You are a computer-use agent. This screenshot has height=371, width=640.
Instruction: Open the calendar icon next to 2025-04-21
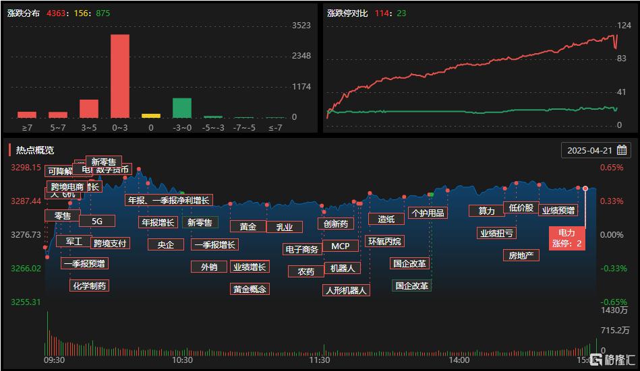coord(622,150)
